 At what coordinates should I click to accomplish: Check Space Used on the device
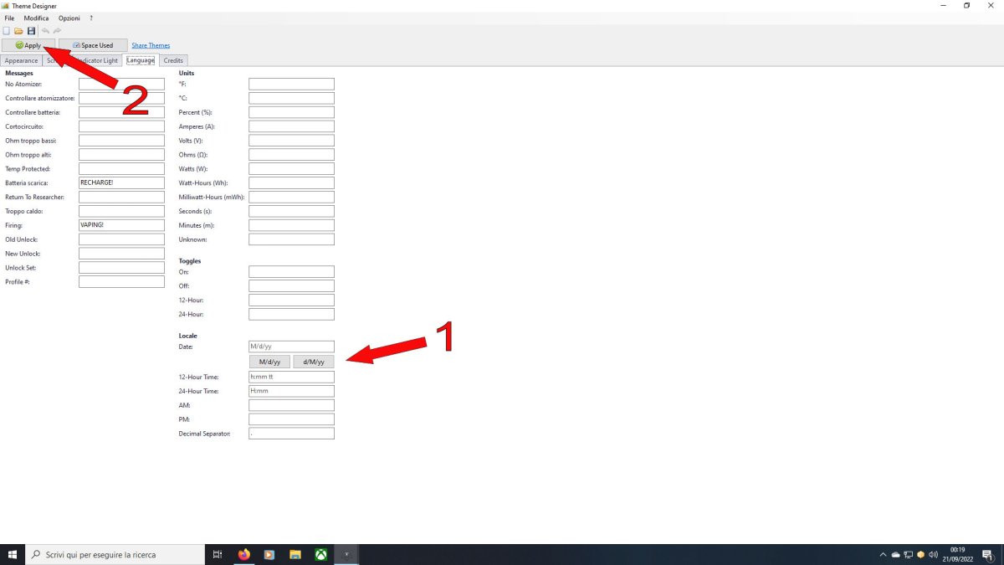pos(93,45)
